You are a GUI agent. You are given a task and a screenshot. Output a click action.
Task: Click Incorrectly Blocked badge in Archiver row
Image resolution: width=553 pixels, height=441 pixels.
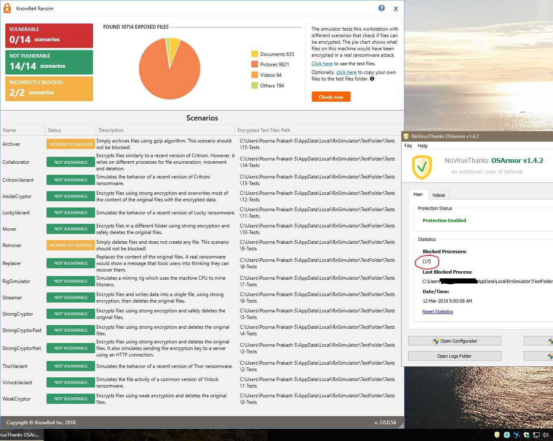click(71, 144)
